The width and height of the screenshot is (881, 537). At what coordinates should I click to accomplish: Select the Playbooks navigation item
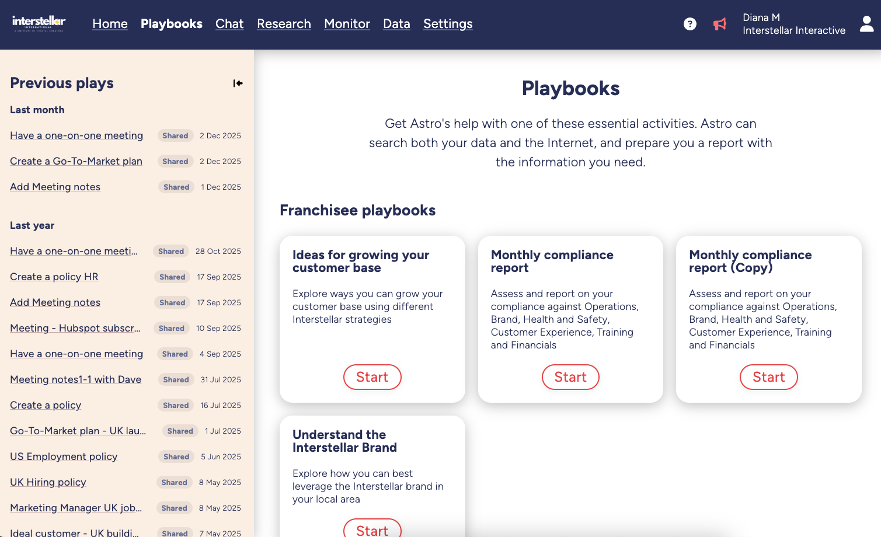tap(171, 24)
